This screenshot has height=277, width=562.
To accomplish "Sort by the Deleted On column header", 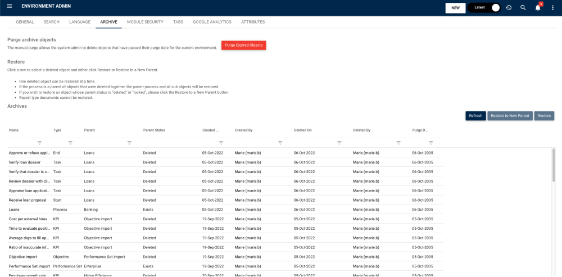I will pyautogui.click(x=303, y=130).
